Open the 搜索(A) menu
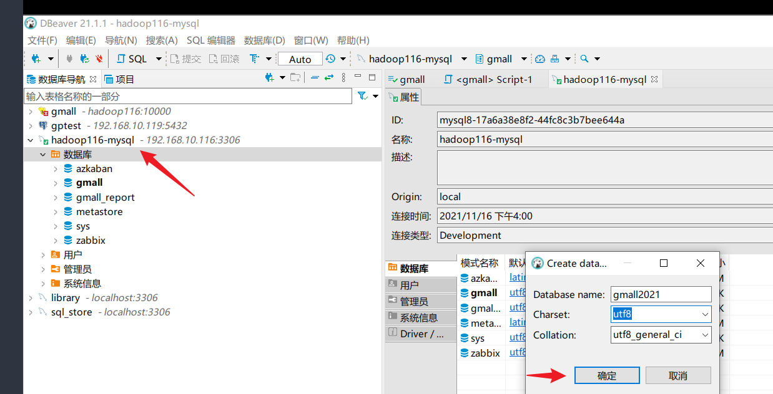 (x=162, y=40)
